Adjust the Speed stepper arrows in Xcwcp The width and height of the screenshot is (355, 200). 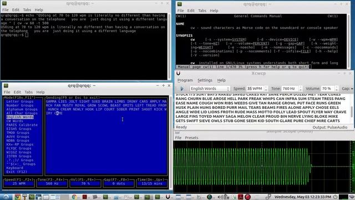pos(266,88)
